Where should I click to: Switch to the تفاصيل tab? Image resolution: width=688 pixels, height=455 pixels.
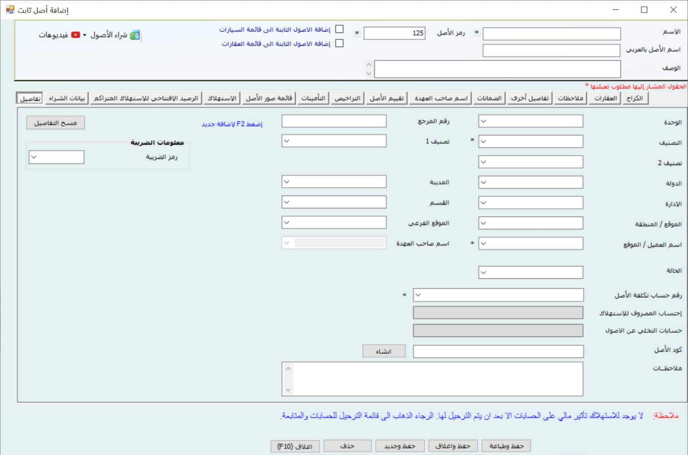(x=30, y=98)
